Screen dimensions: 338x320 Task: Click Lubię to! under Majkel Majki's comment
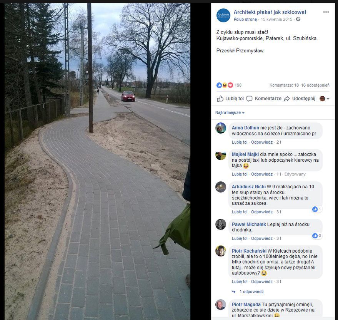240,174
